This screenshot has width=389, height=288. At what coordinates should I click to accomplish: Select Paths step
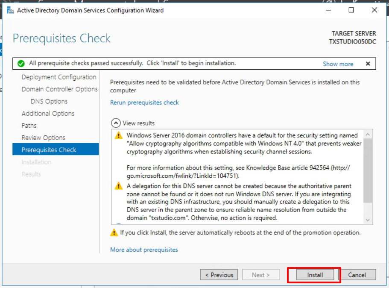tap(29, 126)
